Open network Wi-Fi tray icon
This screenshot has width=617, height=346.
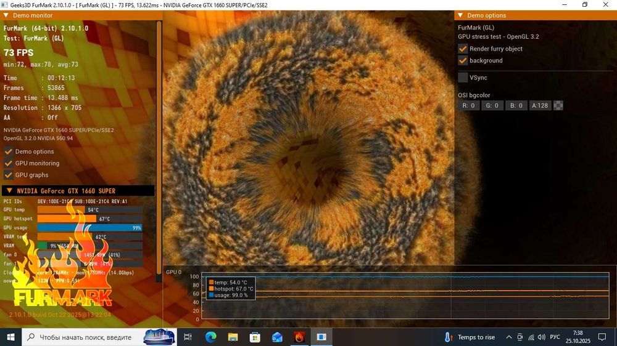[531, 337]
